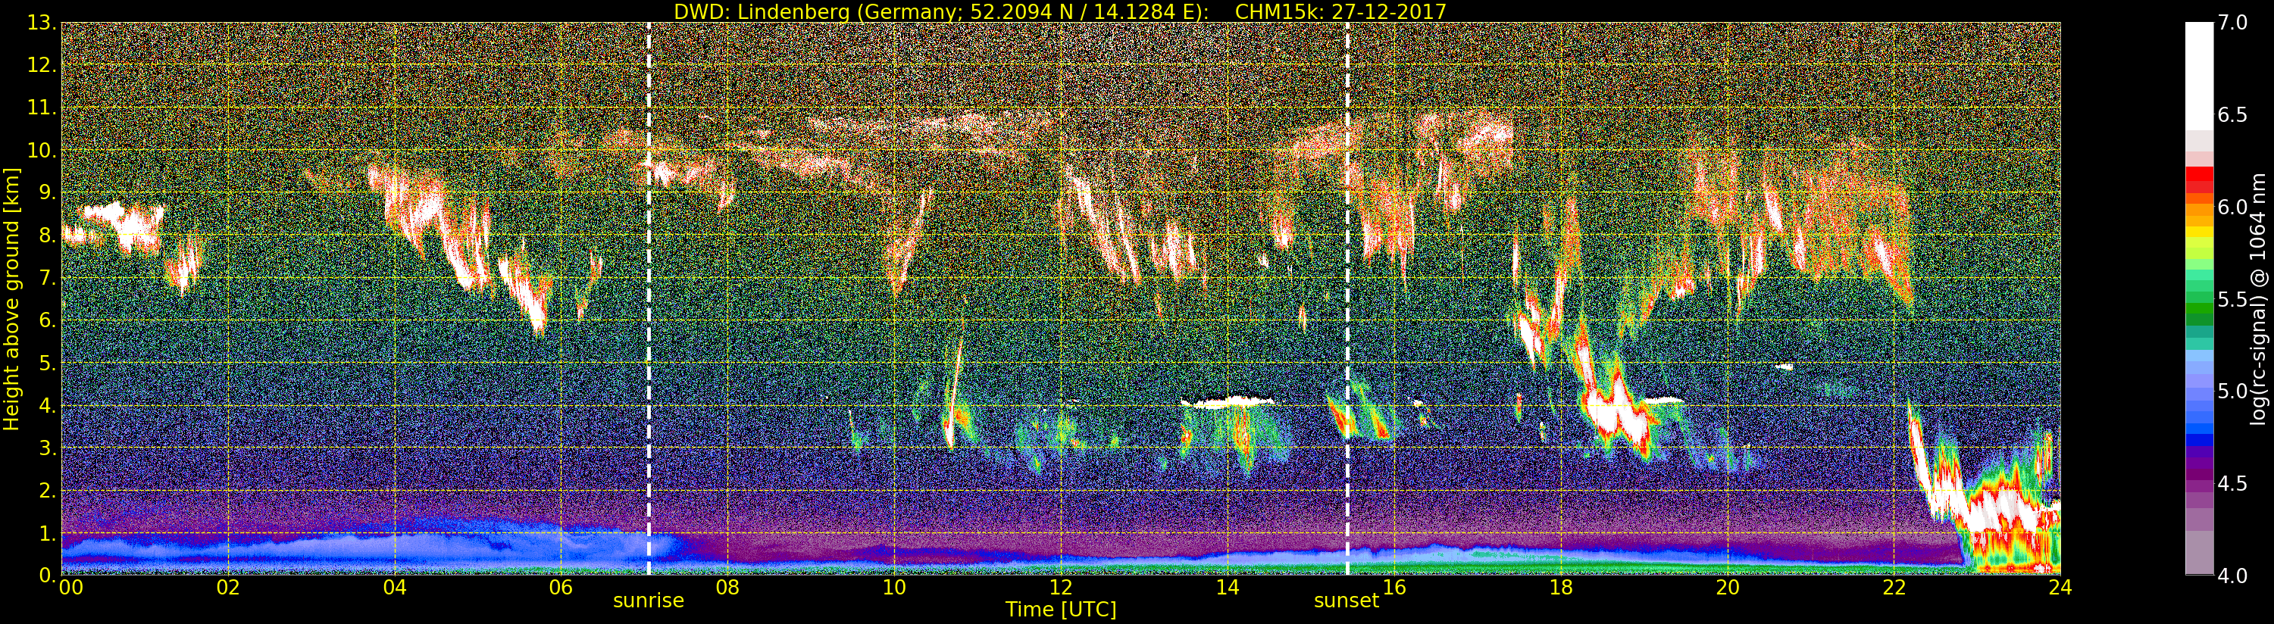Click the dashed white sunset marker line
2274x624 pixels.
coord(1347,298)
